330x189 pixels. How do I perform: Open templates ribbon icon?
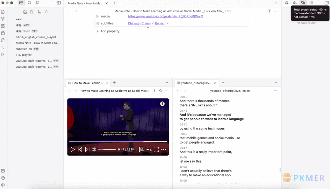click(x=3, y=40)
